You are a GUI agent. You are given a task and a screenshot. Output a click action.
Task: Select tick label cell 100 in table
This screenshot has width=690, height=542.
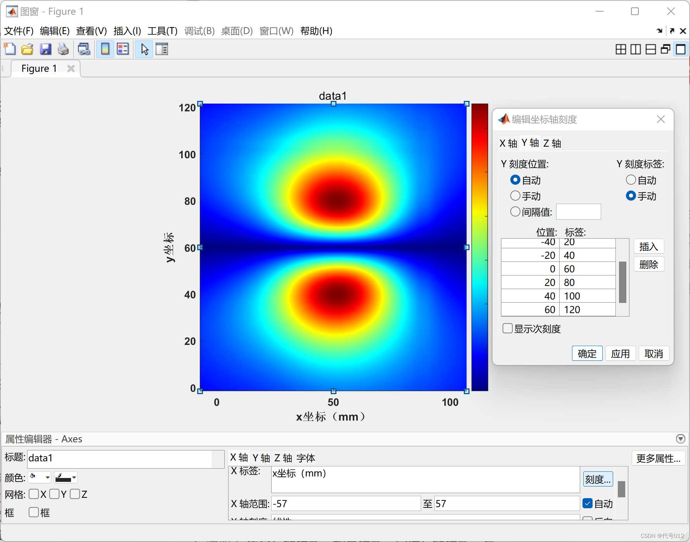pyautogui.click(x=587, y=296)
